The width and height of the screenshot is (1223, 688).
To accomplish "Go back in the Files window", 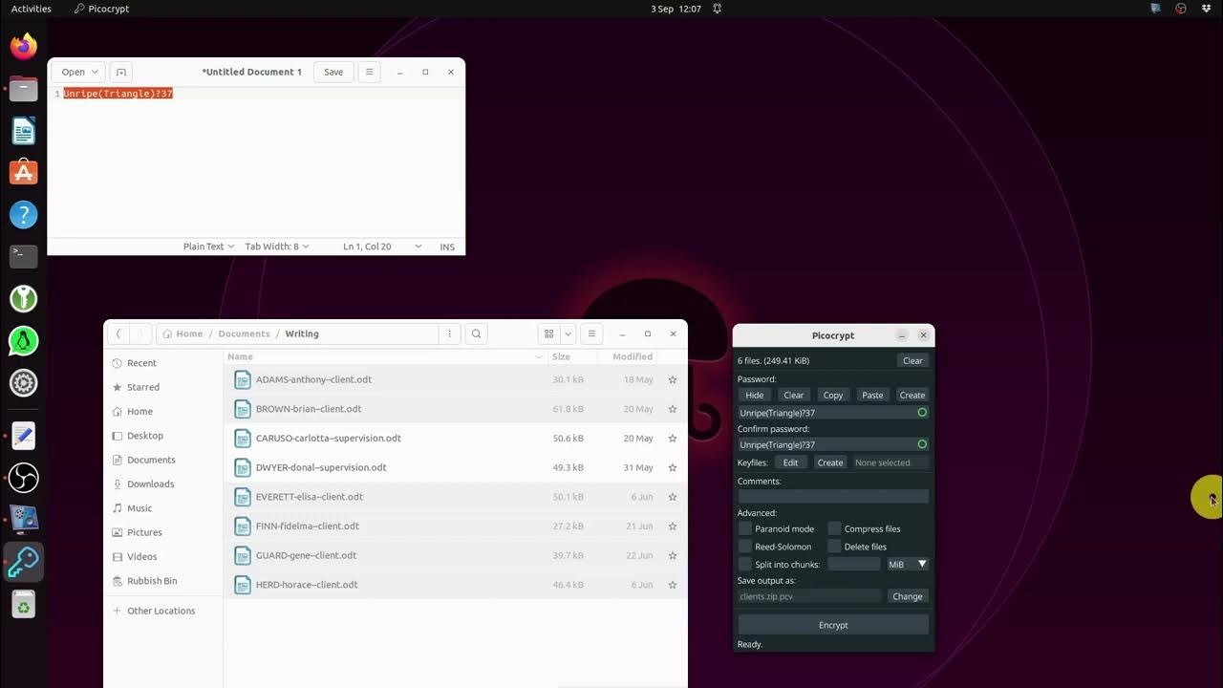I will click(118, 333).
